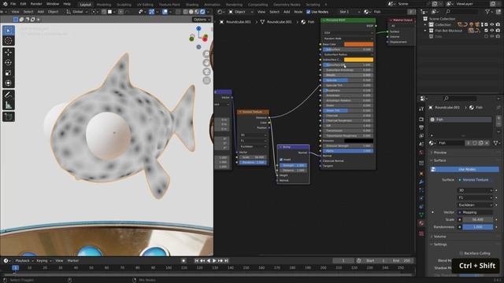Collapse the Surface panel section
This screenshot has width=504, height=283.
(x=439, y=160)
